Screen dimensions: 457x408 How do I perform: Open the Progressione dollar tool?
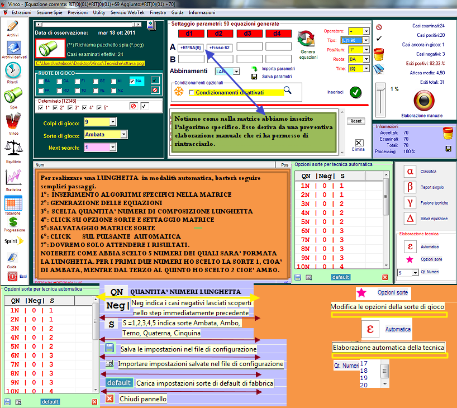pos(13,222)
